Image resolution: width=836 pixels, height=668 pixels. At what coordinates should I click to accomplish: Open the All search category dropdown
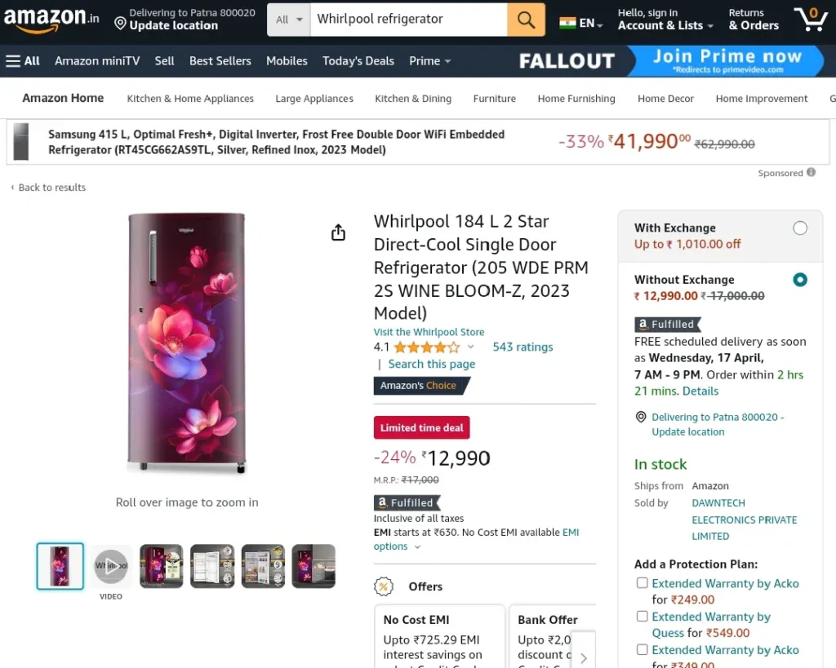pyautogui.click(x=289, y=20)
